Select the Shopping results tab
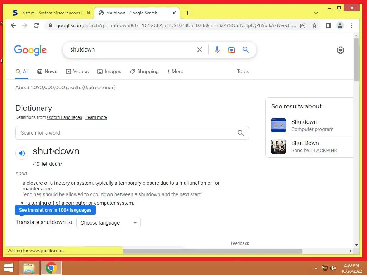367x275 pixels. [144, 72]
